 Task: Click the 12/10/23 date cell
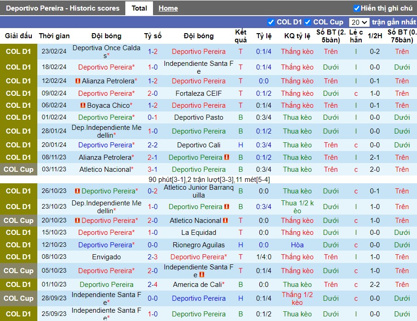click(54, 245)
